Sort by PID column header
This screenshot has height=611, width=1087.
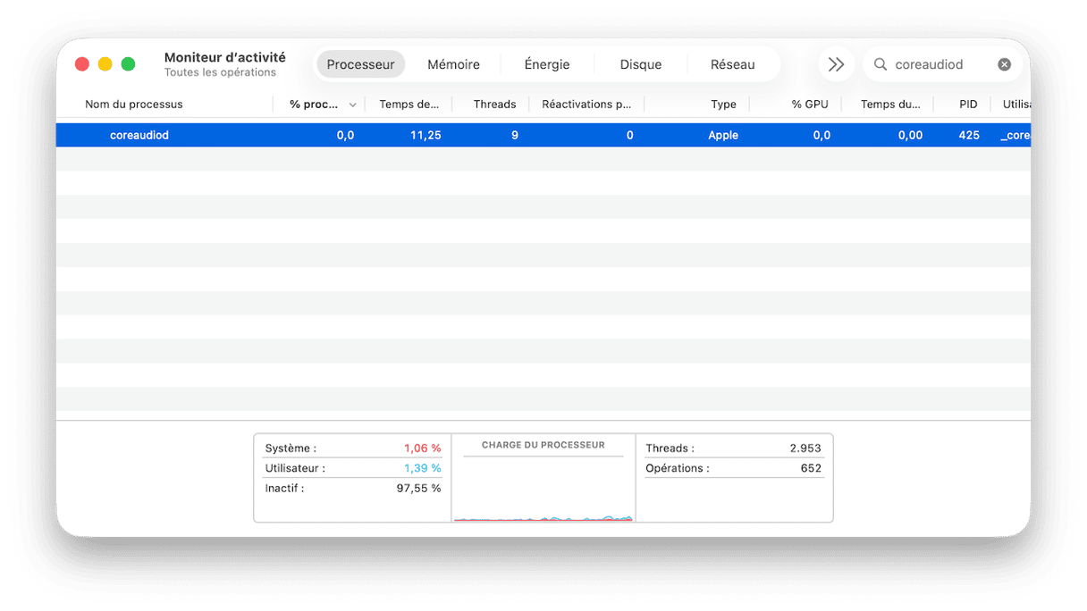pos(968,105)
